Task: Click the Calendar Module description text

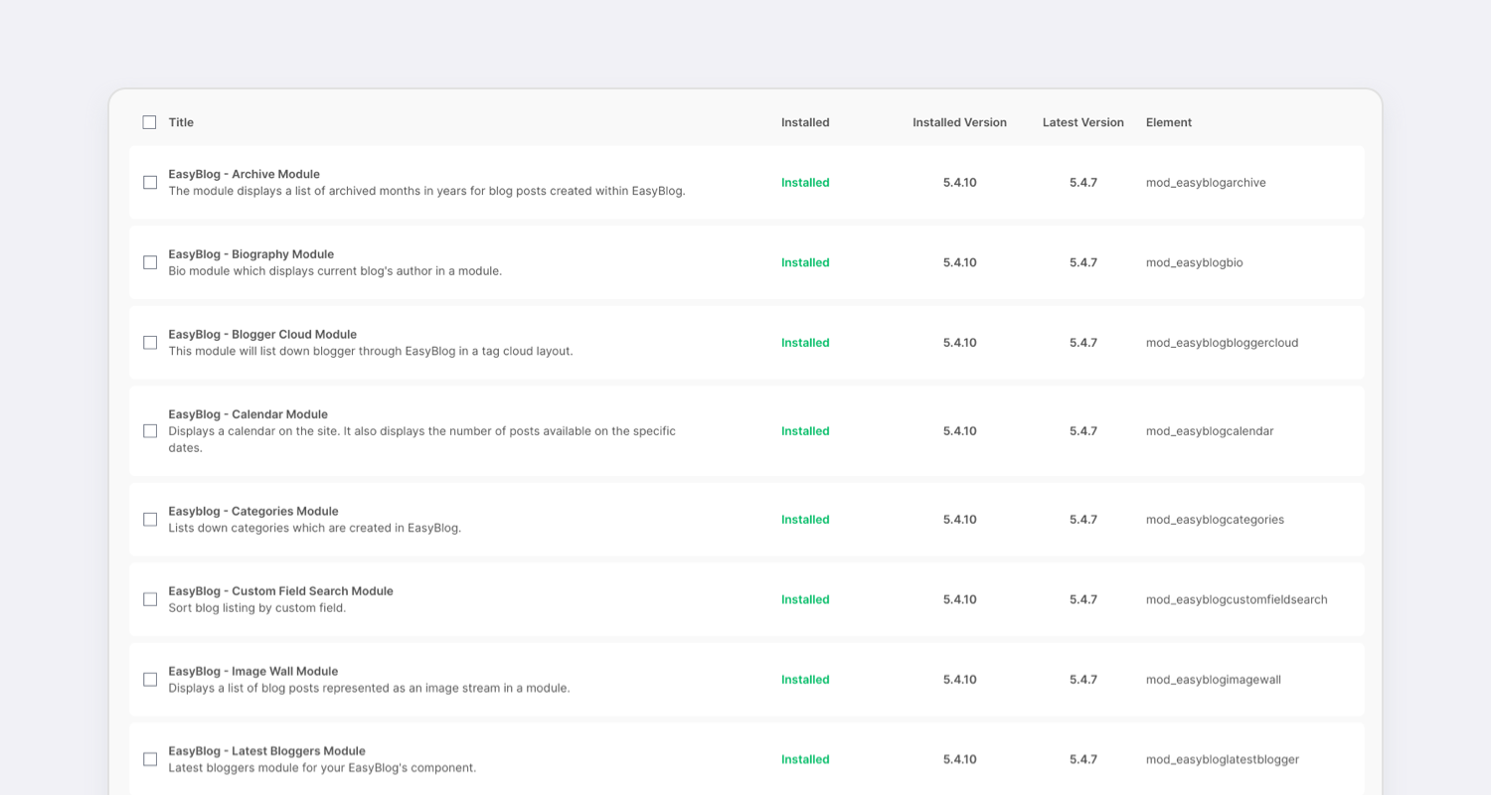Action: coord(422,439)
